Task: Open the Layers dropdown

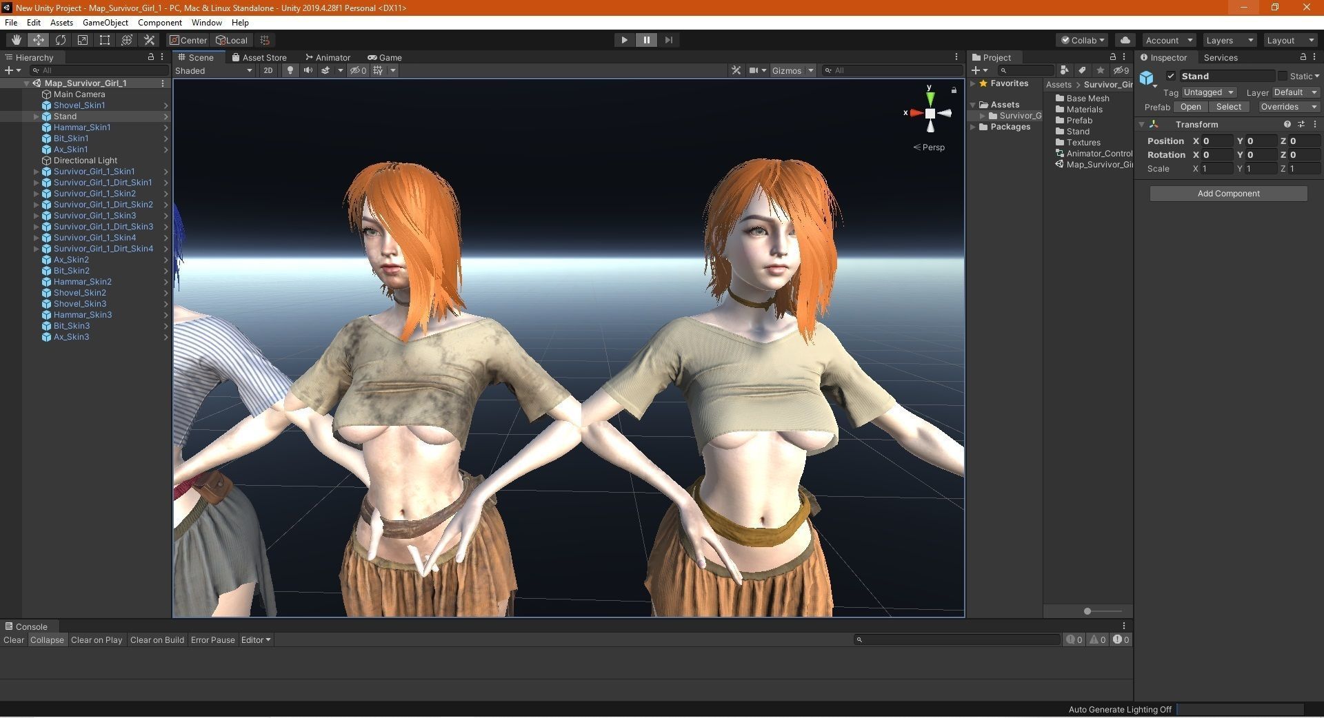Action: point(1230,40)
